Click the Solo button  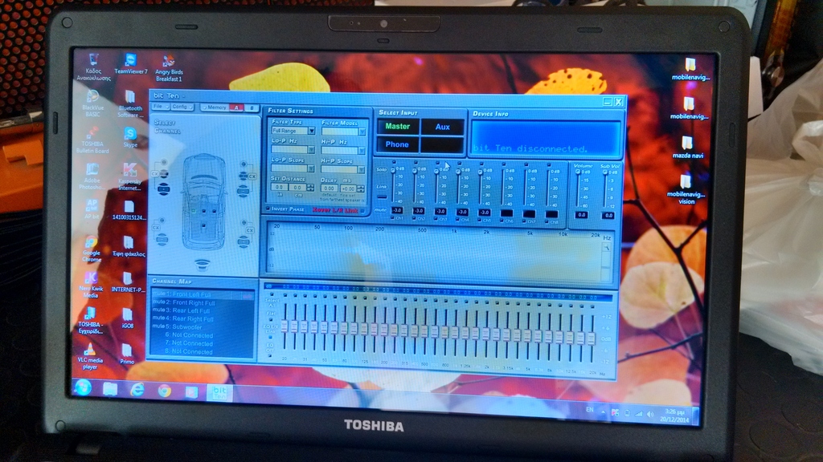point(382,170)
